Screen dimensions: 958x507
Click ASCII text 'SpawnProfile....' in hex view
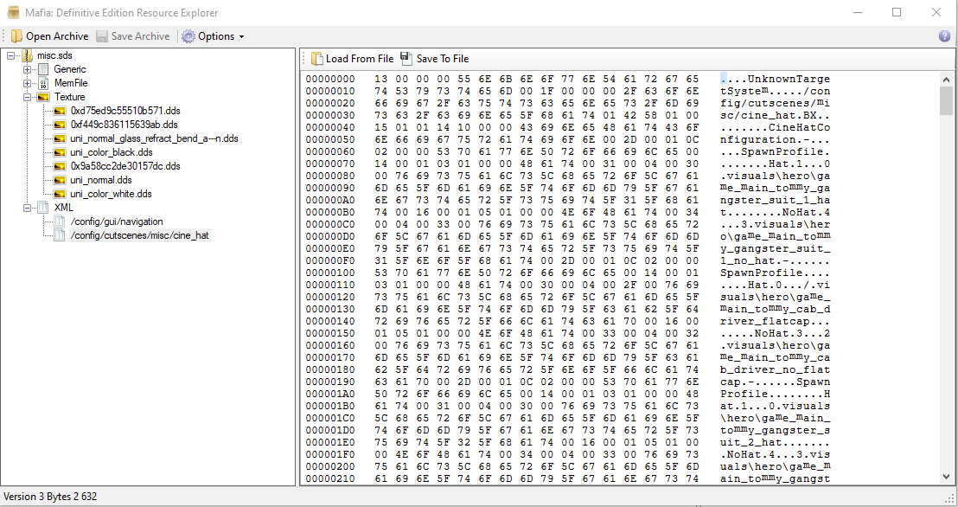click(x=775, y=273)
